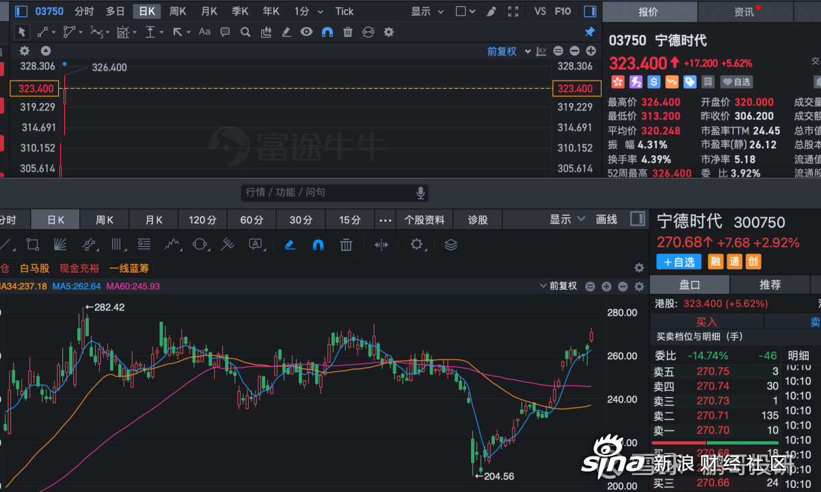Open the 诊股 stock diagnosis tab
Image resolution: width=821 pixels, height=492 pixels.
tap(478, 220)
